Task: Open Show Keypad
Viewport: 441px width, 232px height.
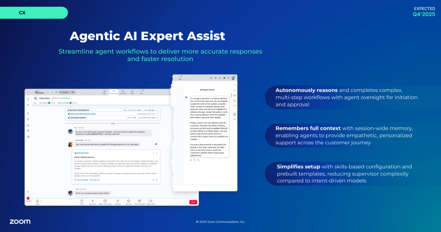Action: [139, 202]
